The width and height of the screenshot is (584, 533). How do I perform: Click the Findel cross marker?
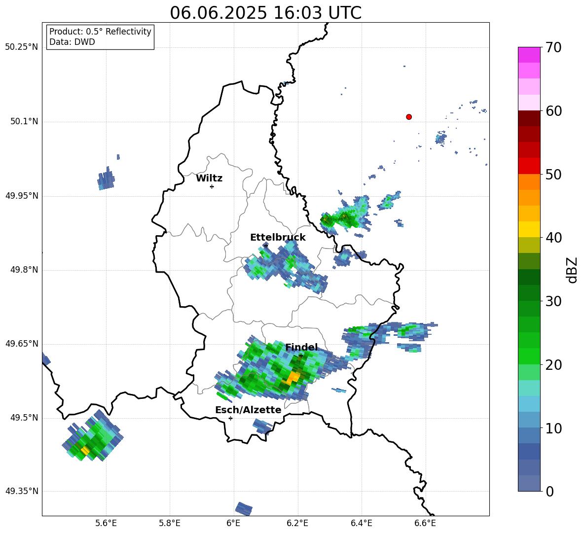[301, 355]
